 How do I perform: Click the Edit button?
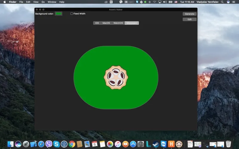[x=189, y=19]
